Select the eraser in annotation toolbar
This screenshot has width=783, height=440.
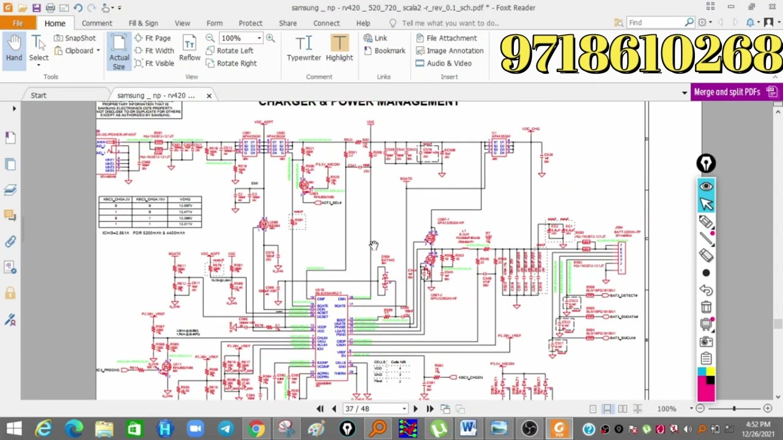tap(706, 255)
